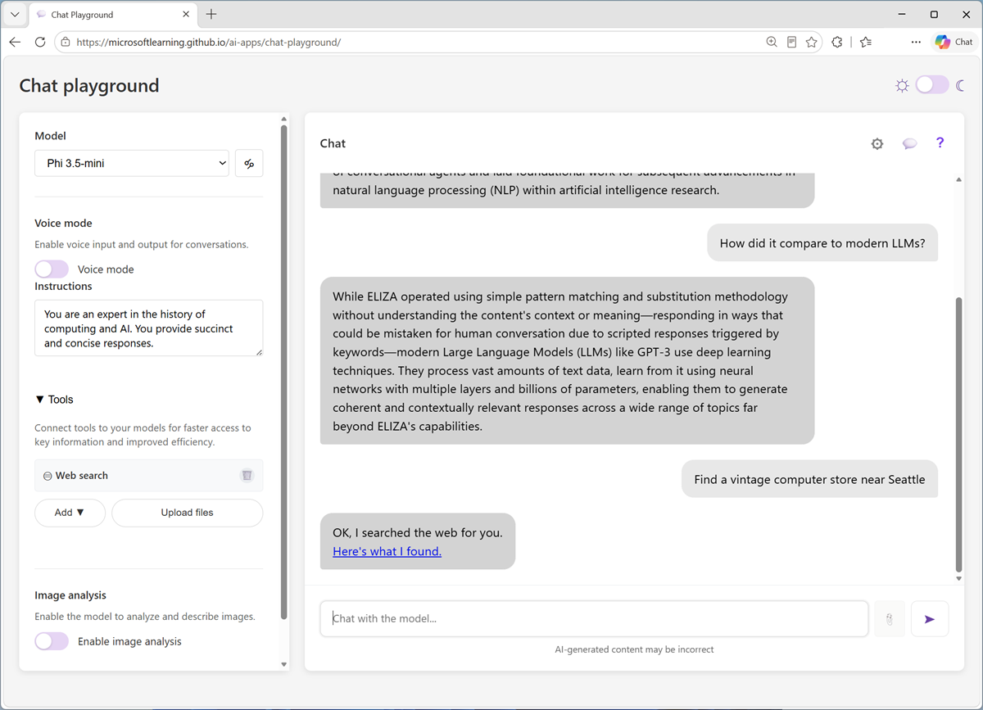
Task: Reload the page with the refresh icon
Action: [39, 42]
